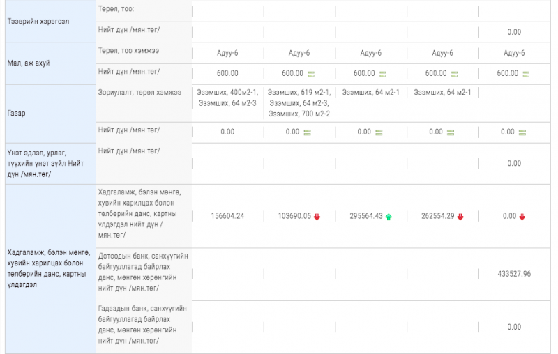Click the cell listing Эзэмших, 400м2-1
This screenshot has height=354, width=558.
click(x=227, y=98)
